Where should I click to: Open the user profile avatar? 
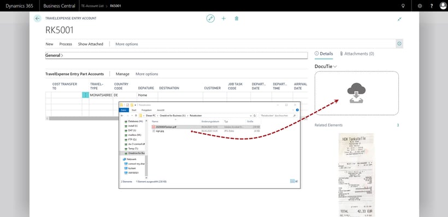(x=443, y=5)
